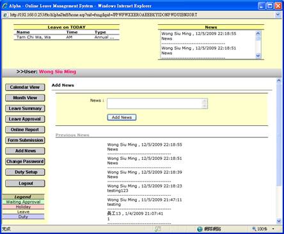Click the internet zone globe icon
The width and height of the screenshot is (284, 234).
(x=200, y=229)
